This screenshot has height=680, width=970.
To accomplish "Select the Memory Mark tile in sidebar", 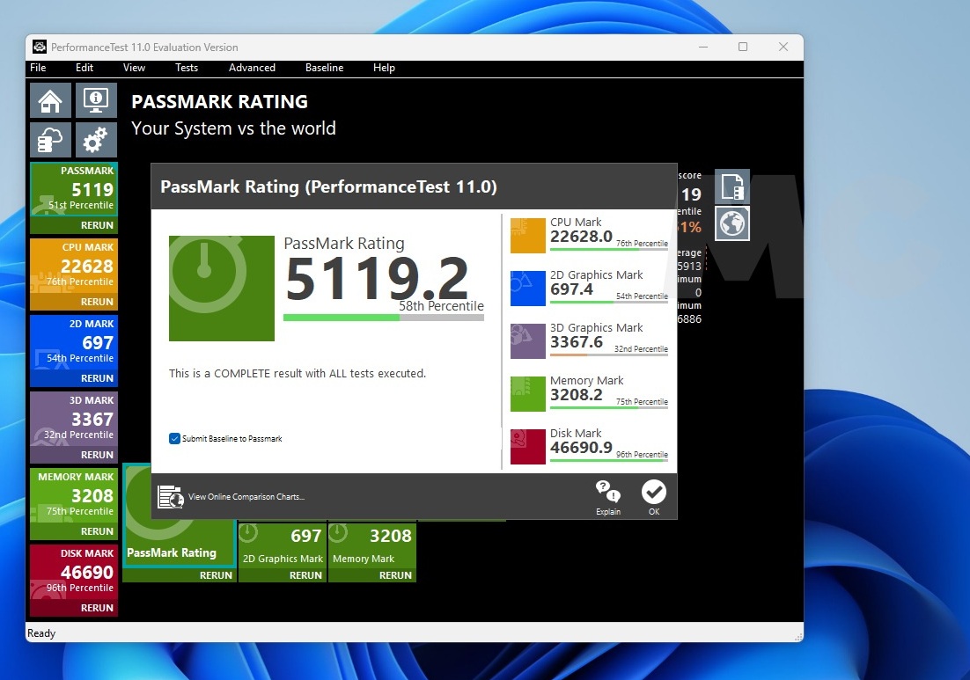I will [x=74, y=496].
